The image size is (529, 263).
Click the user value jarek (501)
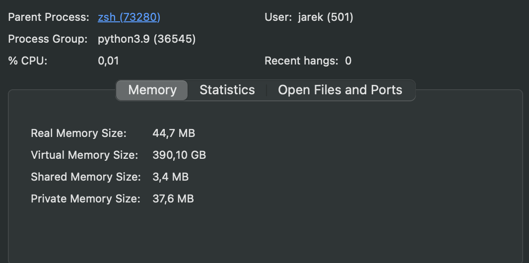point(326,17)
